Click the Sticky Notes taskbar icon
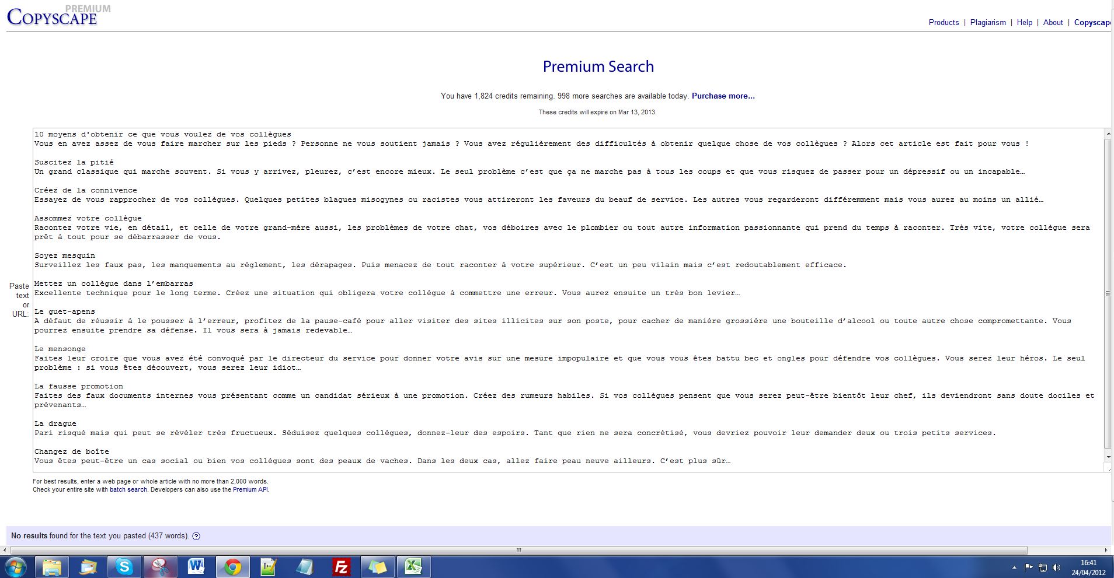Image resolution: width=1114 pixels, height=578 pixels. [x=377, y=566]
